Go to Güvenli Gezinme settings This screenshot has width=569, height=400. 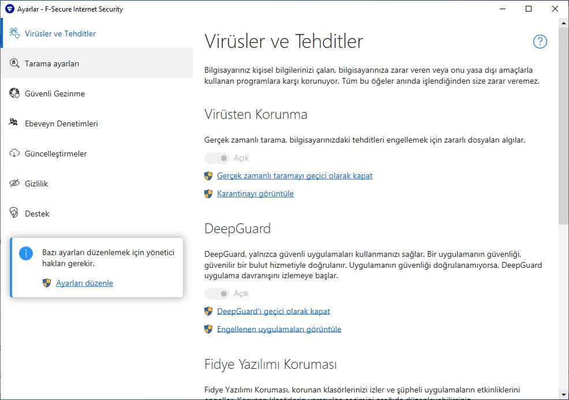tap(96, 94)
